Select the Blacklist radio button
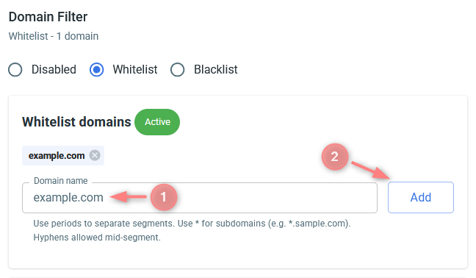This screenshot has width=476, height=278. point(177,70)
